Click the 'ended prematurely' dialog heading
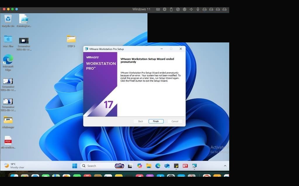 click(147, 60)
